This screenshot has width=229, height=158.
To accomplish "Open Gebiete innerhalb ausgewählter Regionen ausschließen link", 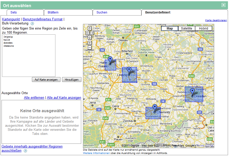I will [x=32, y=149].
